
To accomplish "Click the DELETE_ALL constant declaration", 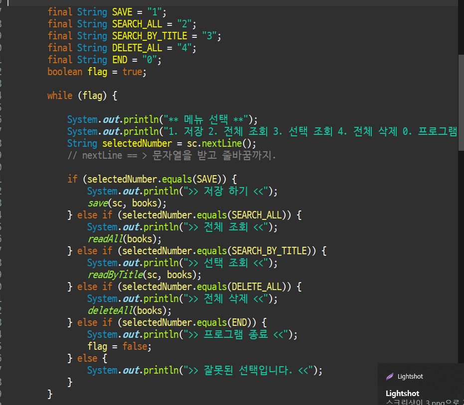I will tap(122, 48).
